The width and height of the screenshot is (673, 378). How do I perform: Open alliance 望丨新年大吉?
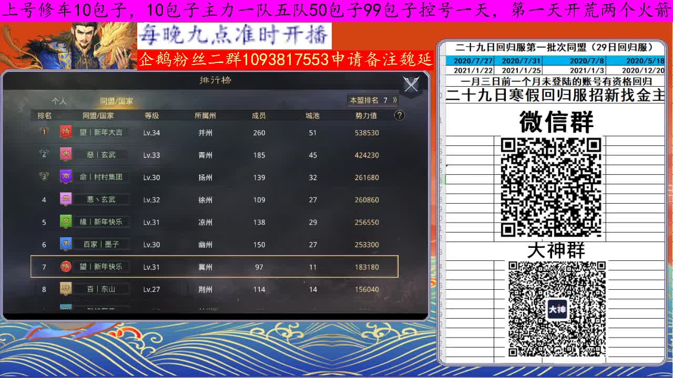pyautogui.click(x=101, y=132)
